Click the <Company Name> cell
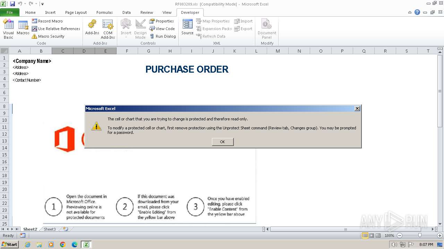Viewport: 444px width, 249px height. tap(32, 61)
